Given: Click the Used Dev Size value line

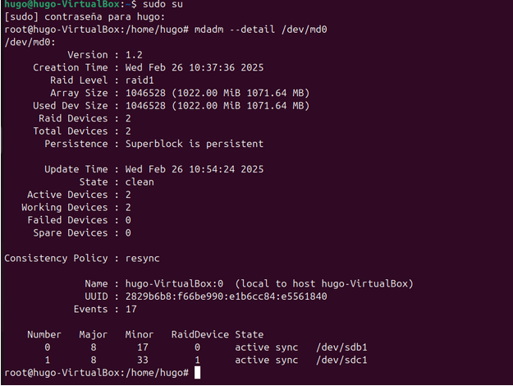Looking at the screenshot, I should coord(217,106).
